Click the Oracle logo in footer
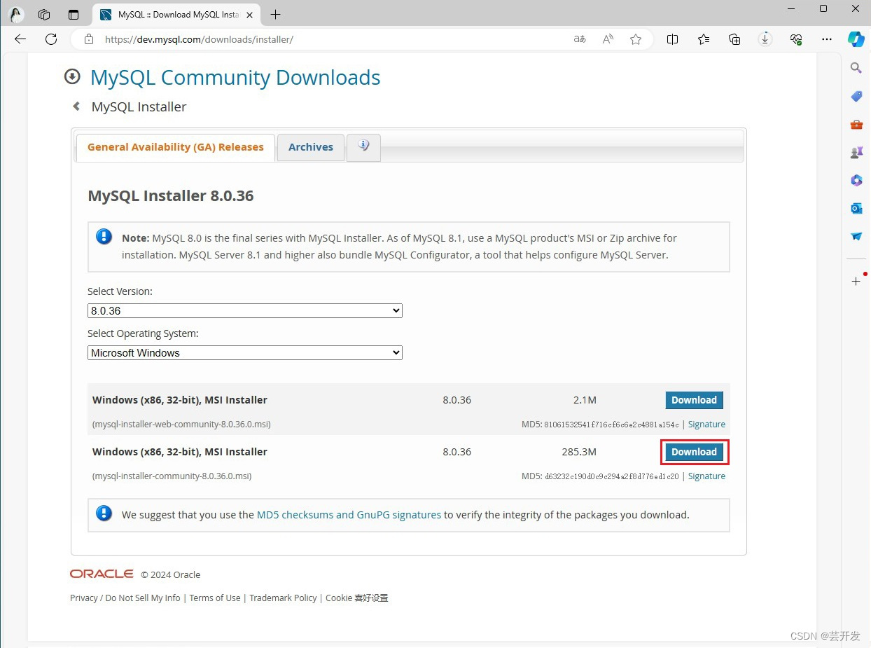 click(102, 574)
